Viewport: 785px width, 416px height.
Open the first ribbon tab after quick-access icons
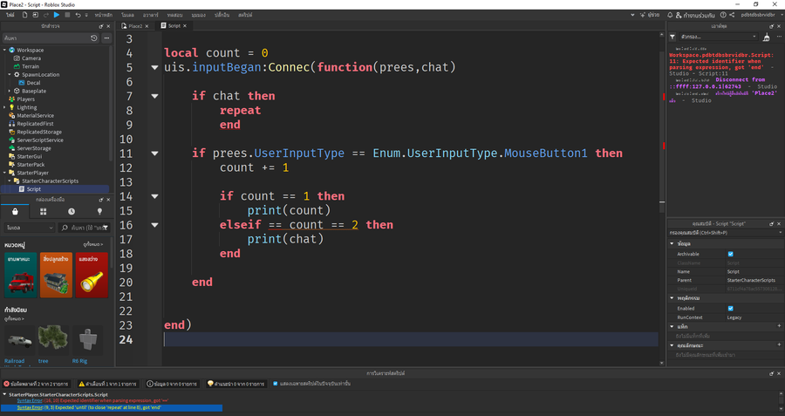(103, 15)
